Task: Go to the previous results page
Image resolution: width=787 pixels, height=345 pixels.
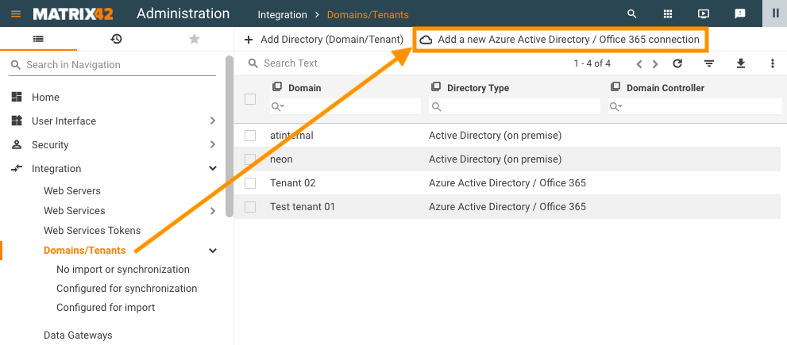Action: click(x=639, y=63)
